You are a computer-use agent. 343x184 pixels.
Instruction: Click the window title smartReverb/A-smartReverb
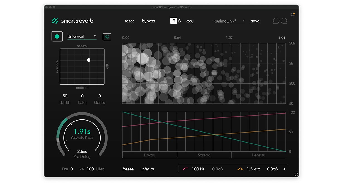pos(171,7)
